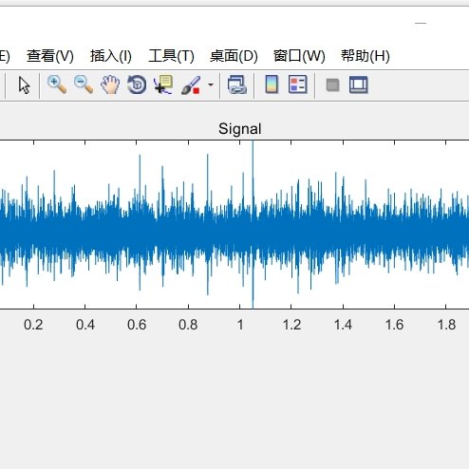Open the 查看(V) menu
This screenshot has width=469, height=469.
click(50, 56)
